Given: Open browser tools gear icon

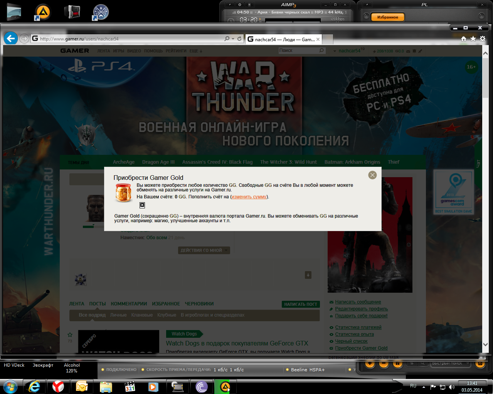Looking at the screenshot, I should 483,39.
